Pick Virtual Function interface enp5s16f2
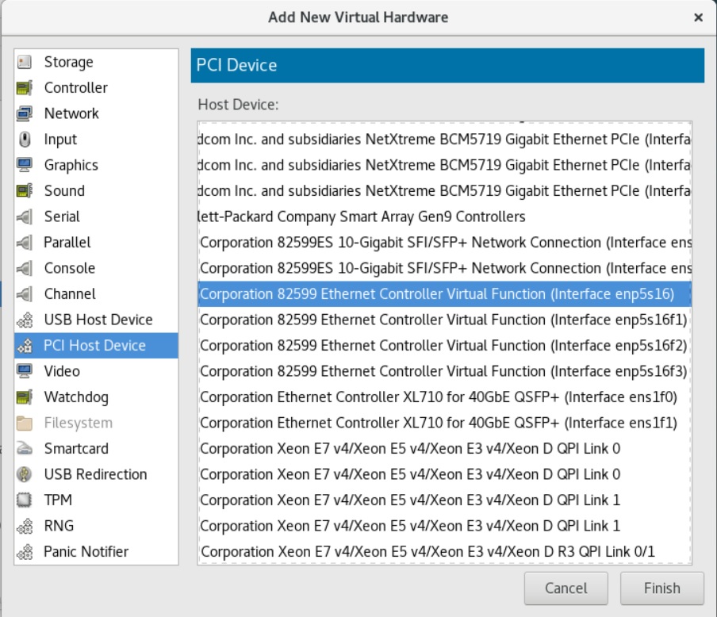 [x=444, y=345]
